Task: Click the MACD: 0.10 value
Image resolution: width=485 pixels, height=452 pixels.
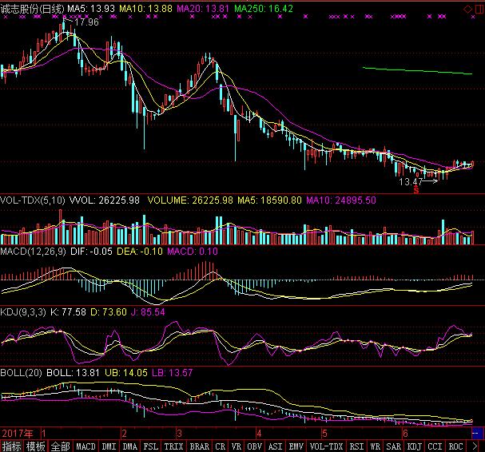Action: tap(193, 252)
